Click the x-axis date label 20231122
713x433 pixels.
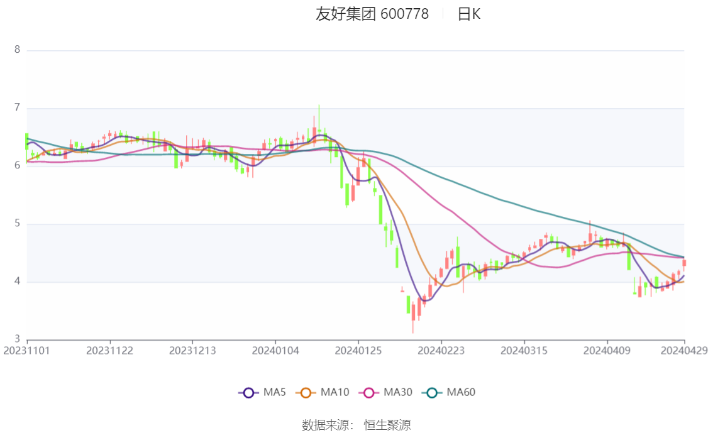coord(109,351)
